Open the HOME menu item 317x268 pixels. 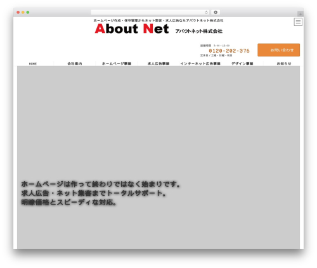33,63
